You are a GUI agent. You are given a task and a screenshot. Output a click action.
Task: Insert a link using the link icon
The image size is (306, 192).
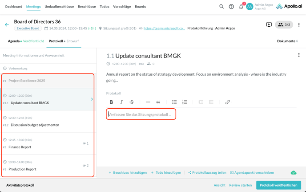(x=227, y=102)
